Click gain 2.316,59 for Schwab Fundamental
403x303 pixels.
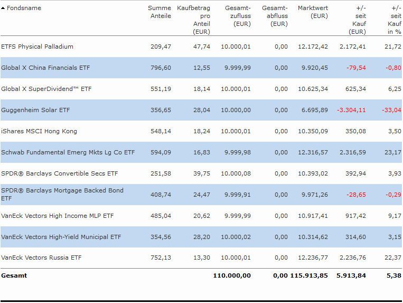tap(353, 152)
